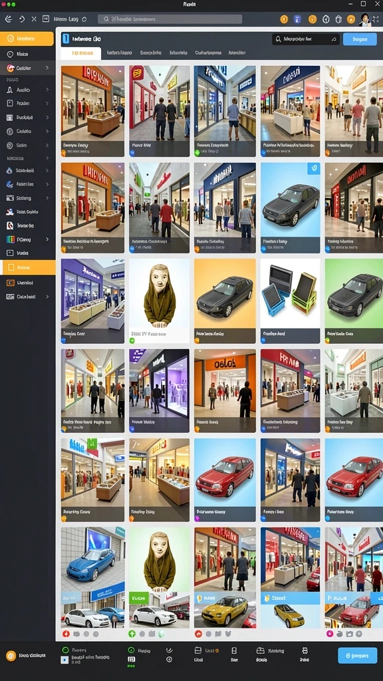Click the hexagon box icon in top toolbar
This screenshot has height=681, width=383.
(x=338, y=19)
